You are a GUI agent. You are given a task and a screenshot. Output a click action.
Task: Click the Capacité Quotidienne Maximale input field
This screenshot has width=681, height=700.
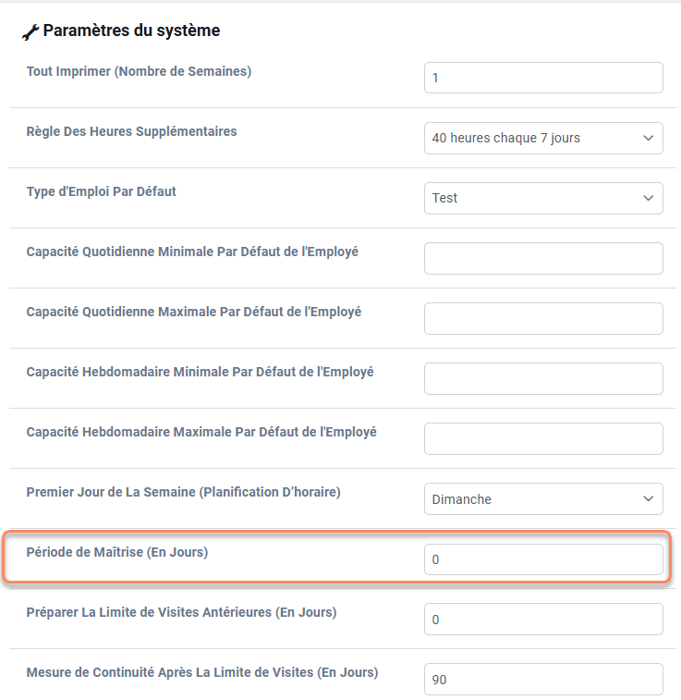[543, 319]
